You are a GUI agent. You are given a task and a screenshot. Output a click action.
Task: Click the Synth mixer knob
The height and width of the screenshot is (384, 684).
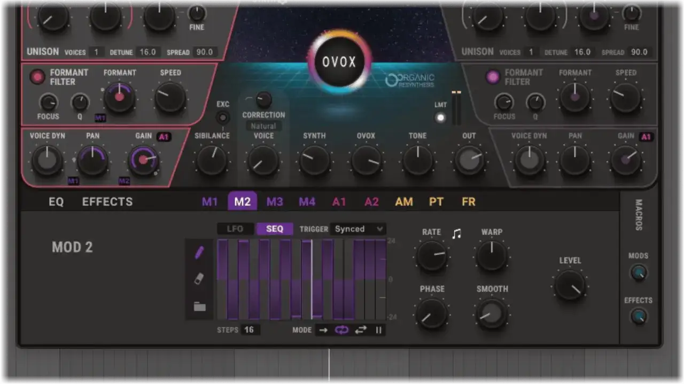click(314, 161)
